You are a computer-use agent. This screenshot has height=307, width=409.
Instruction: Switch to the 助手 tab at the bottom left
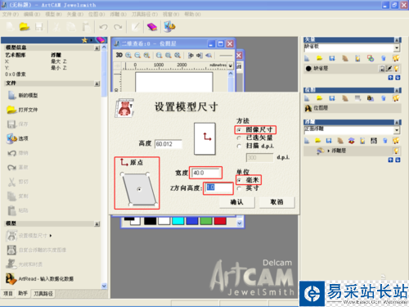pyautogui.click(x=23, y=293)
